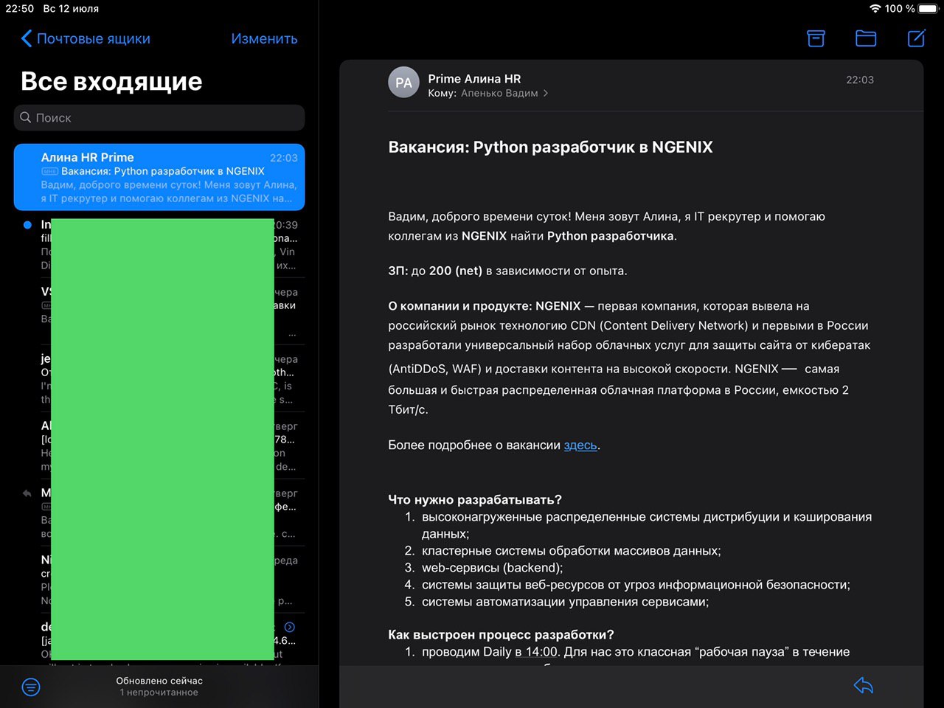Click the Обновлено сейчас status text
Viewport: 944px width, 708px height.
(x=159, y=681)
